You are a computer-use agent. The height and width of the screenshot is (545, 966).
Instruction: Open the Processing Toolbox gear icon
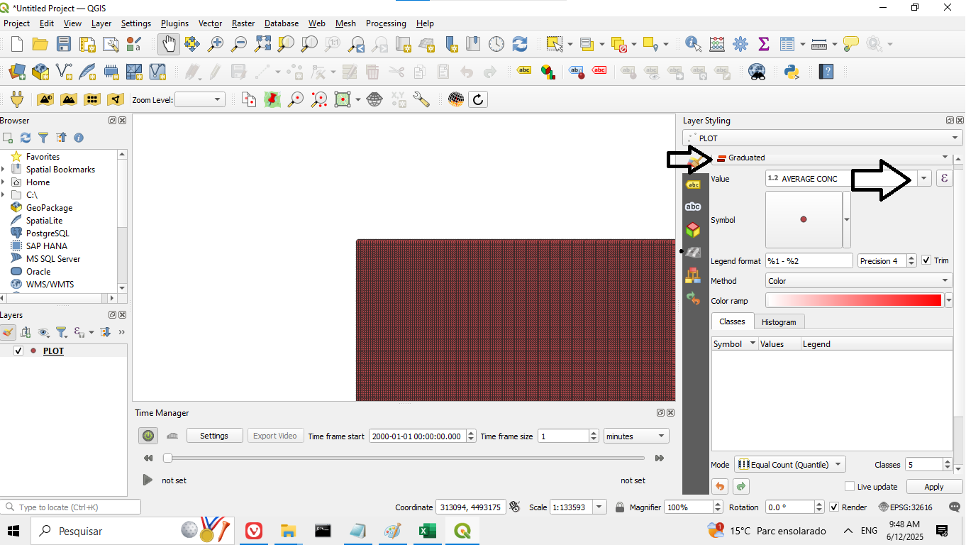pyautogui.click(x=740, y=44)
